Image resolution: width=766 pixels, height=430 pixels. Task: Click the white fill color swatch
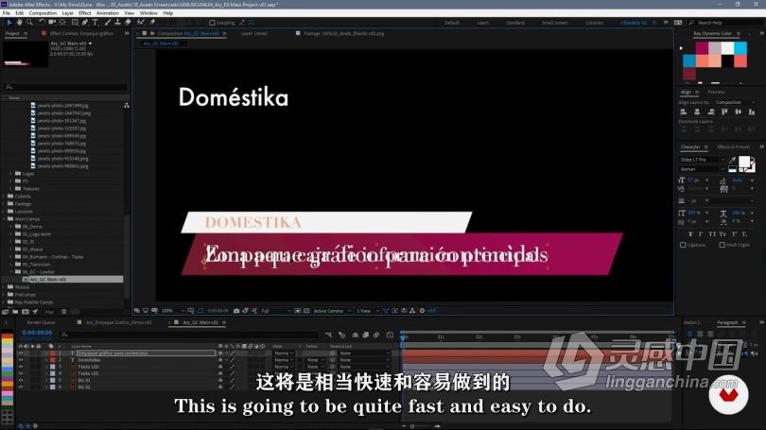coord(744,162)
